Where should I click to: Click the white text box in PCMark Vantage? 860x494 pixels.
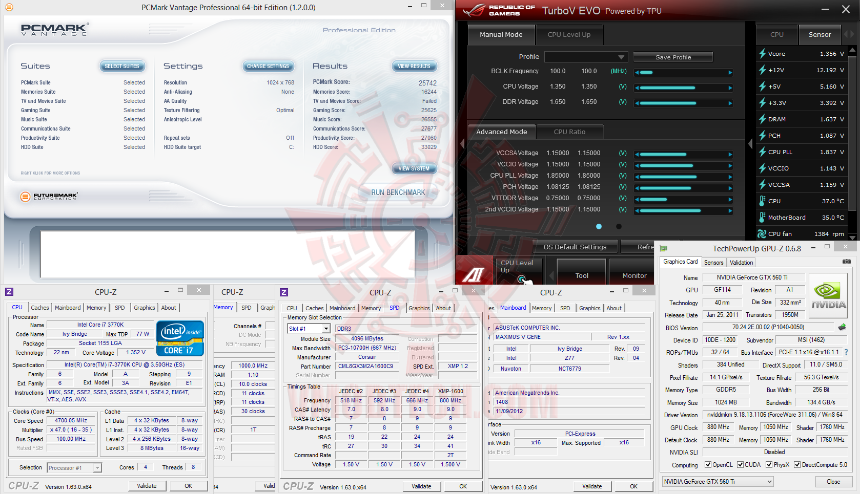227,254
